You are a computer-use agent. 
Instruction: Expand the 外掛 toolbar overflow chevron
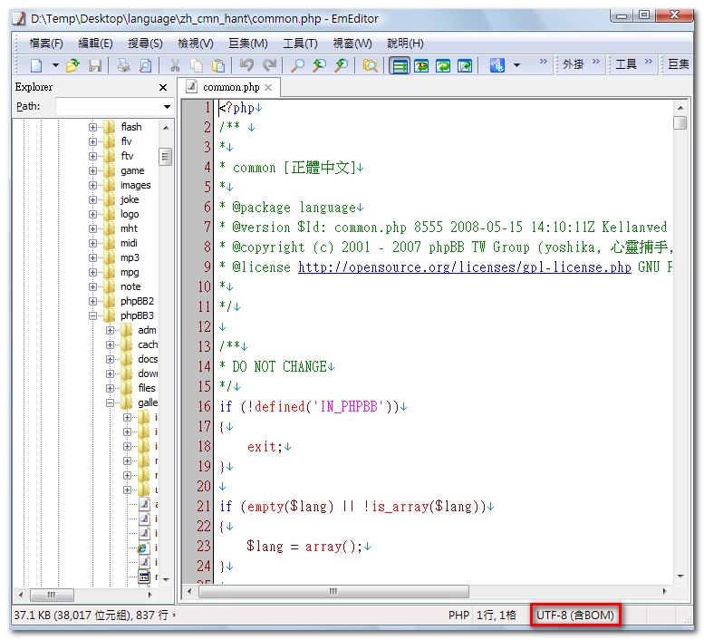[596, 61]
